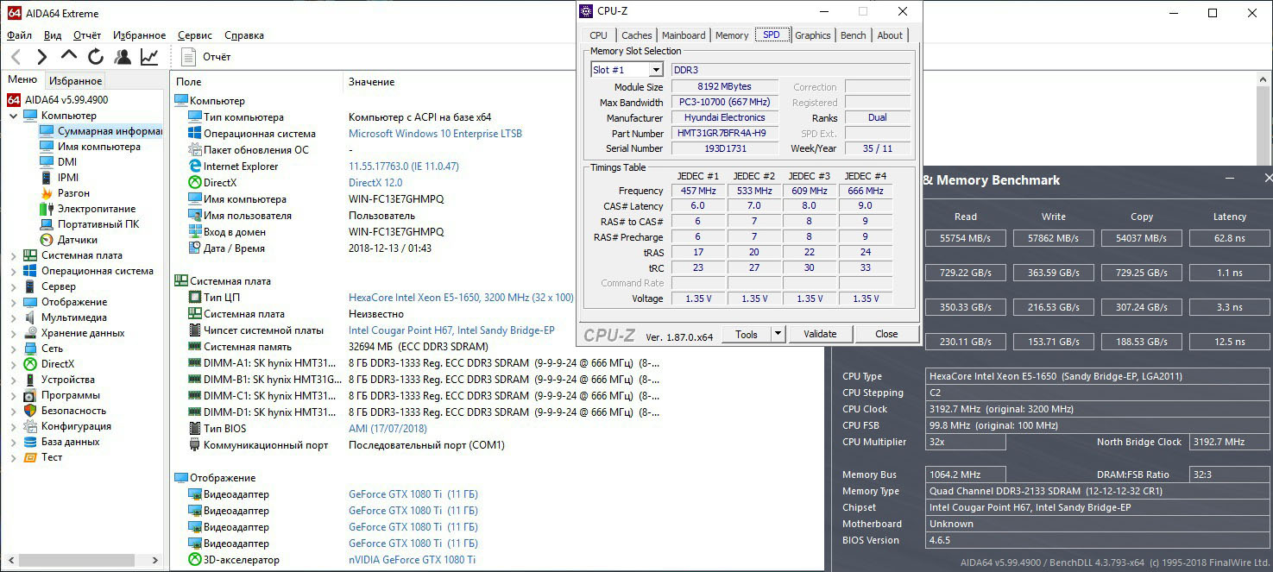Click the AIDA64 back navigation arrow
Viewport: 1273px width, 572px height.
pyautogui.click(x=16, y=57)
